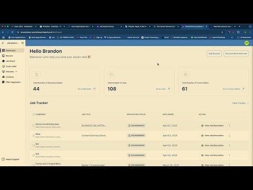Check the Meta row checkbox
This screenshot has width=253, height=190.
pos(34,136)
